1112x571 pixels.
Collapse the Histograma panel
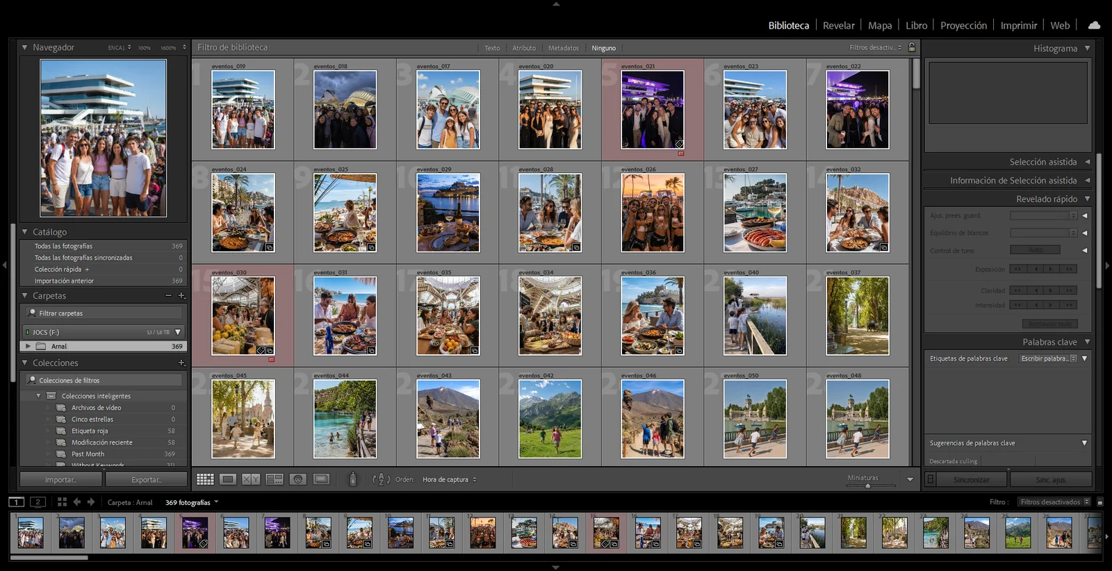1087,48
